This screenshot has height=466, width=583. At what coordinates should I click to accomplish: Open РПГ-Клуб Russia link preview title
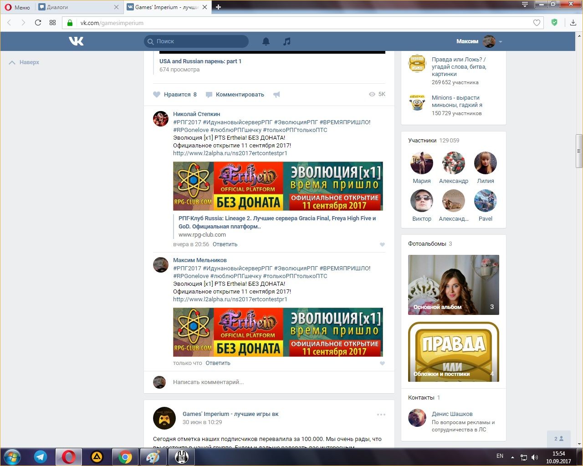point(277,223)
